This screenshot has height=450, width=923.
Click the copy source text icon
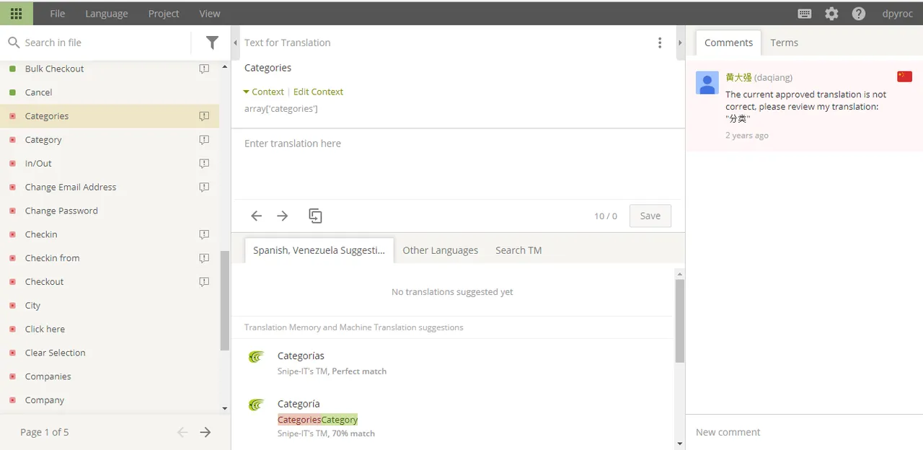coord(315,216)
